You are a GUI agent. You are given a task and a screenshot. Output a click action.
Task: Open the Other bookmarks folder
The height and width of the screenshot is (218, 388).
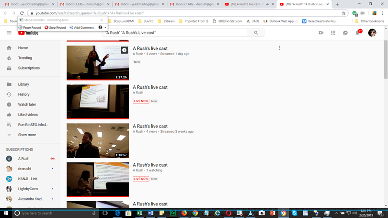370,21
